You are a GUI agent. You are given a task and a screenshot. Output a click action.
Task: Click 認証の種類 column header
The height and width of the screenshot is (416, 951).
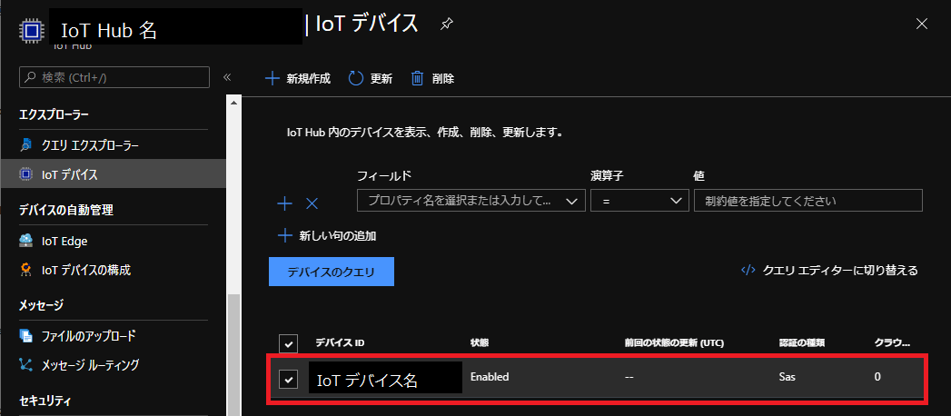(x=802, y=343)
